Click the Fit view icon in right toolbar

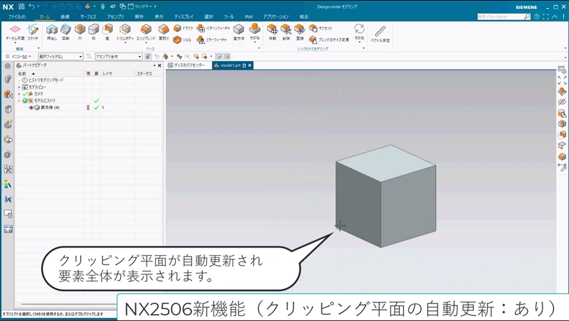coord(562,80)
